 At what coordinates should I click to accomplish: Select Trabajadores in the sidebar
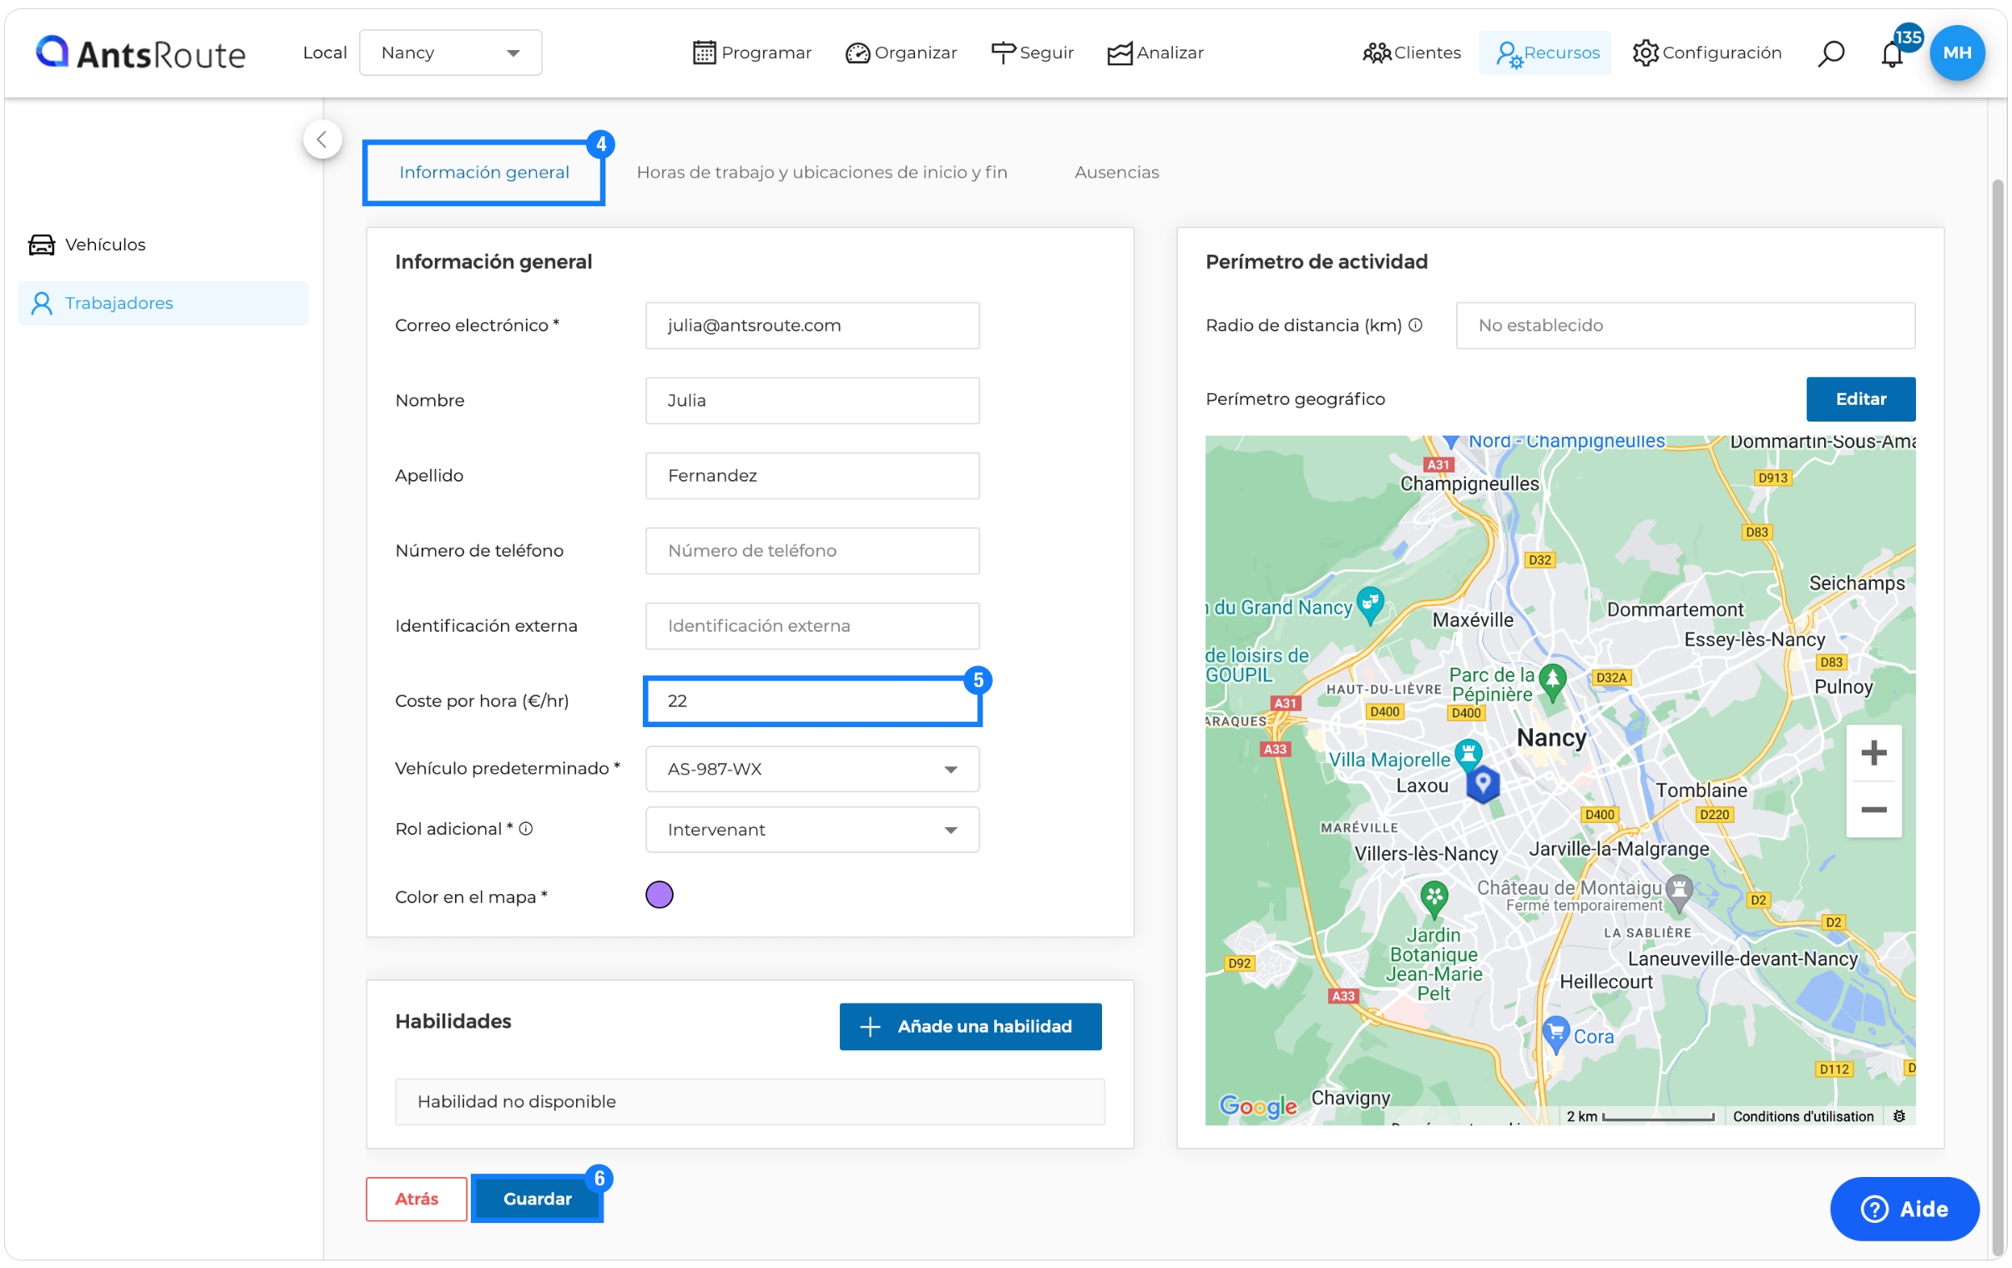(164, 303)
